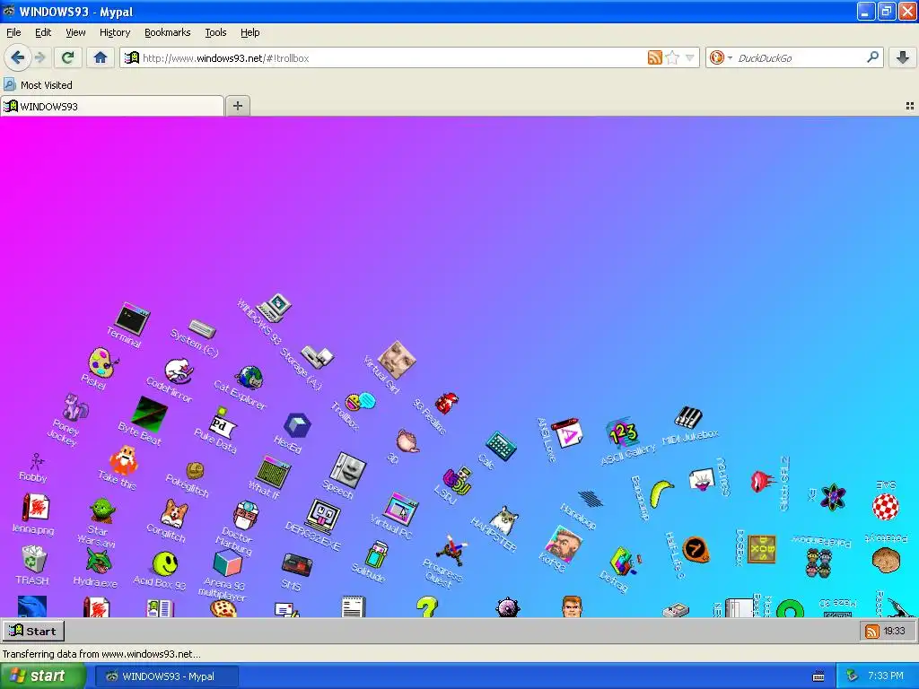The width and height of the screenshot is (919, 689).
Task: Open the Virtual Girl icon
Action: [397, 360]
